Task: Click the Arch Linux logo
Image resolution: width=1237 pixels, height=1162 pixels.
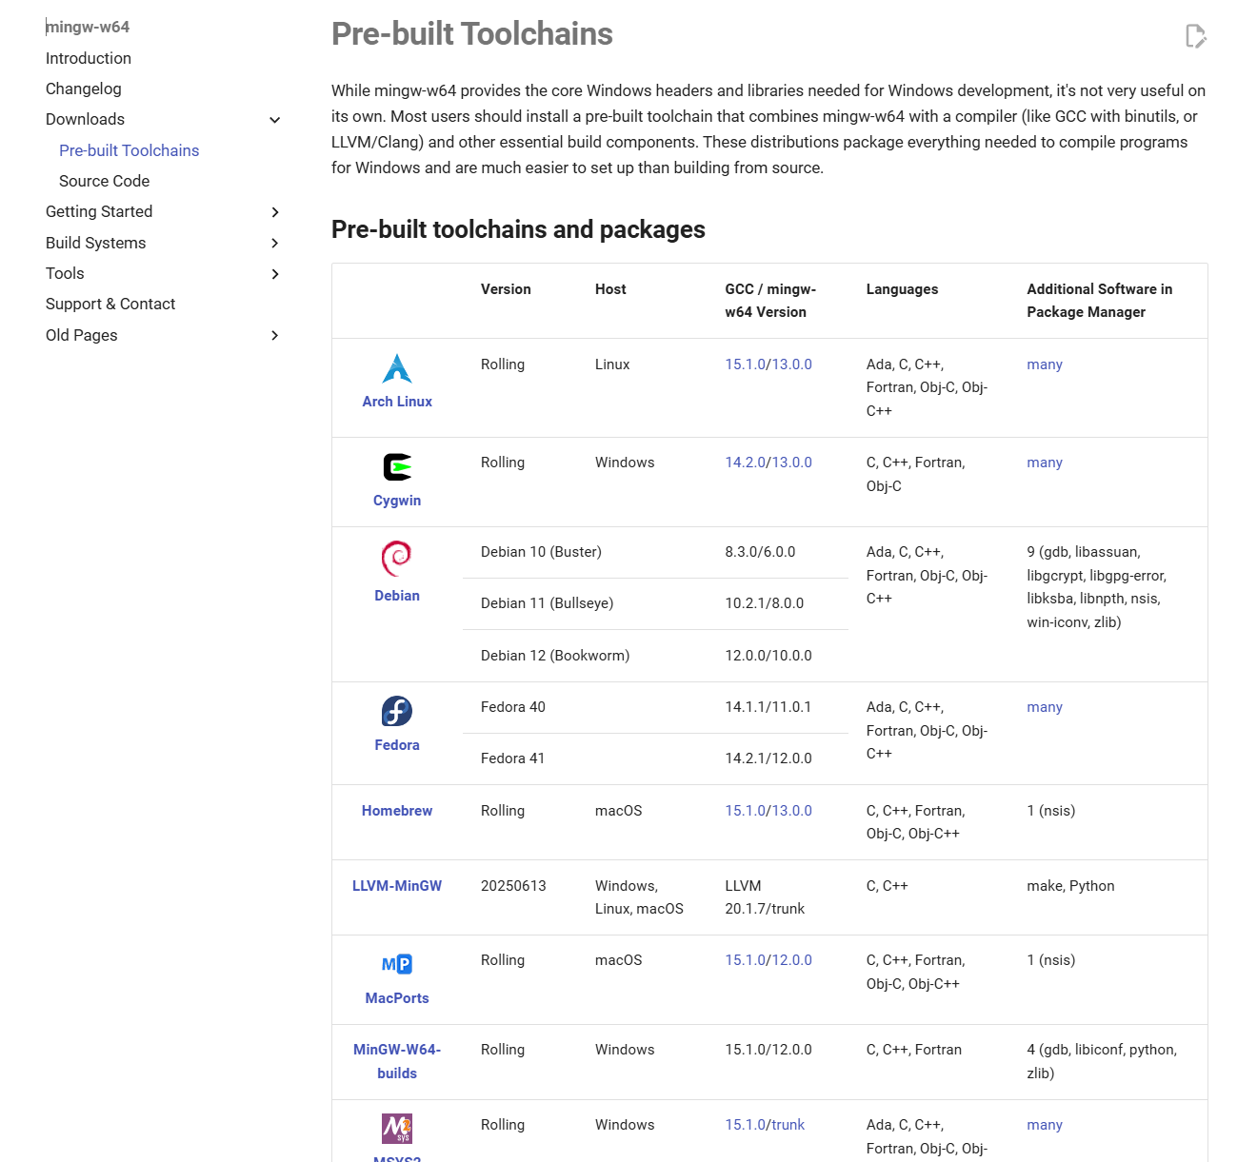Action: [397, 368]
